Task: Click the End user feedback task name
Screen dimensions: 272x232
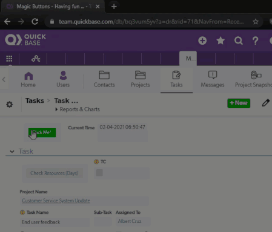Action: pyautogui.click(x=41, y=222)
